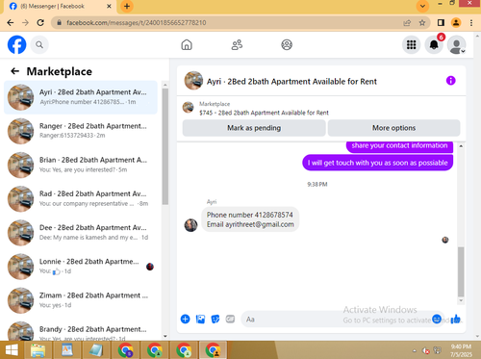The height and width of the screenshot is (359, 481).
Task: Open the plus more actions icon
Action: point(186,319)
